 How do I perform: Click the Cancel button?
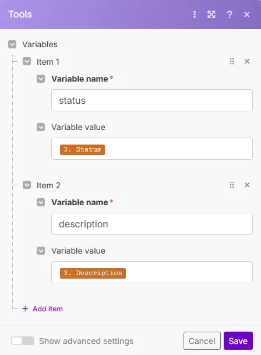click(x=202, y=341)
